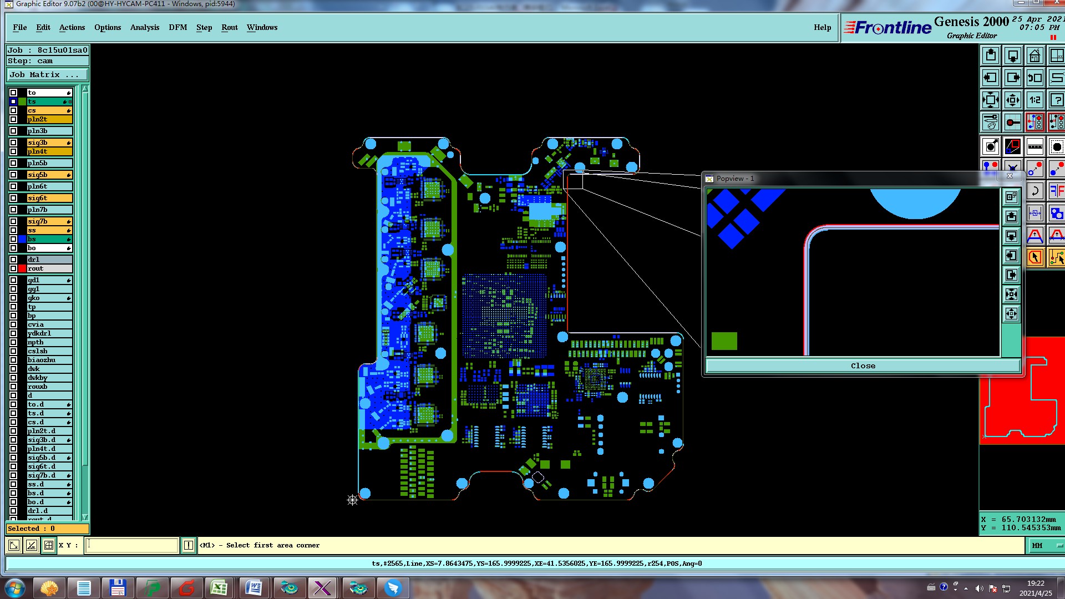Click the wrench and palette settings icon
Viewport: 1065px width, 599px height.
click(x=990, y=122)
